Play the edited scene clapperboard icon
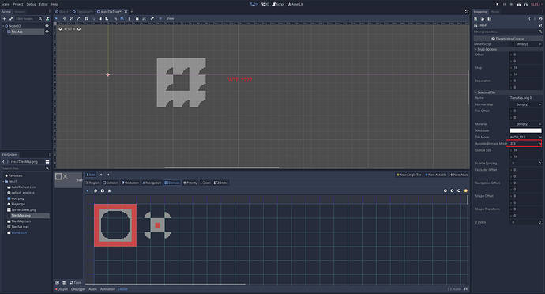This screenshot has width=545, height=294. click(519, 4)
